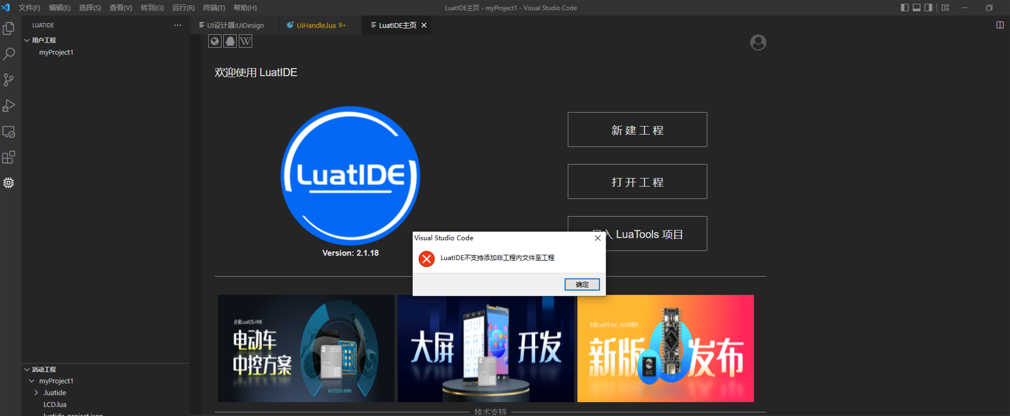
Task: Close the LuatIDE主页 tab
Action: [424, 25]
